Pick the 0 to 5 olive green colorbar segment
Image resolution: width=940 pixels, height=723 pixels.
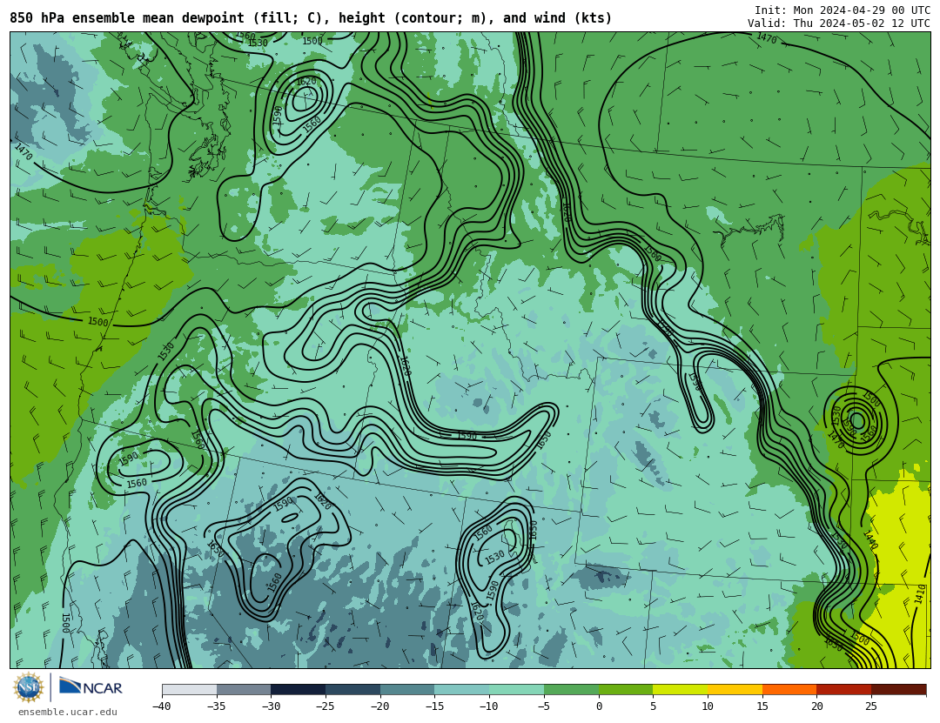[x=626, y=689]
